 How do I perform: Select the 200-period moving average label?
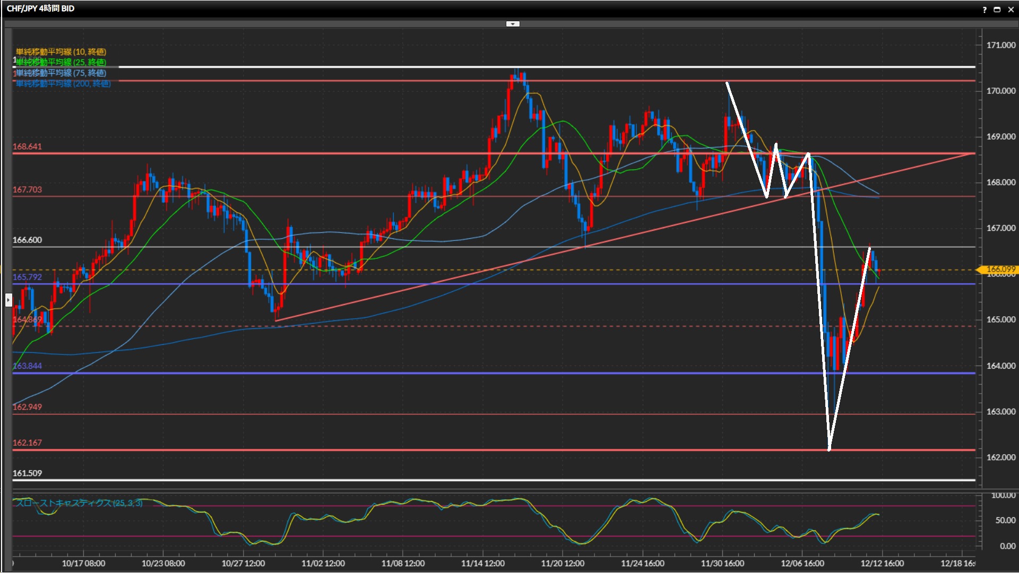coord(63,83)
